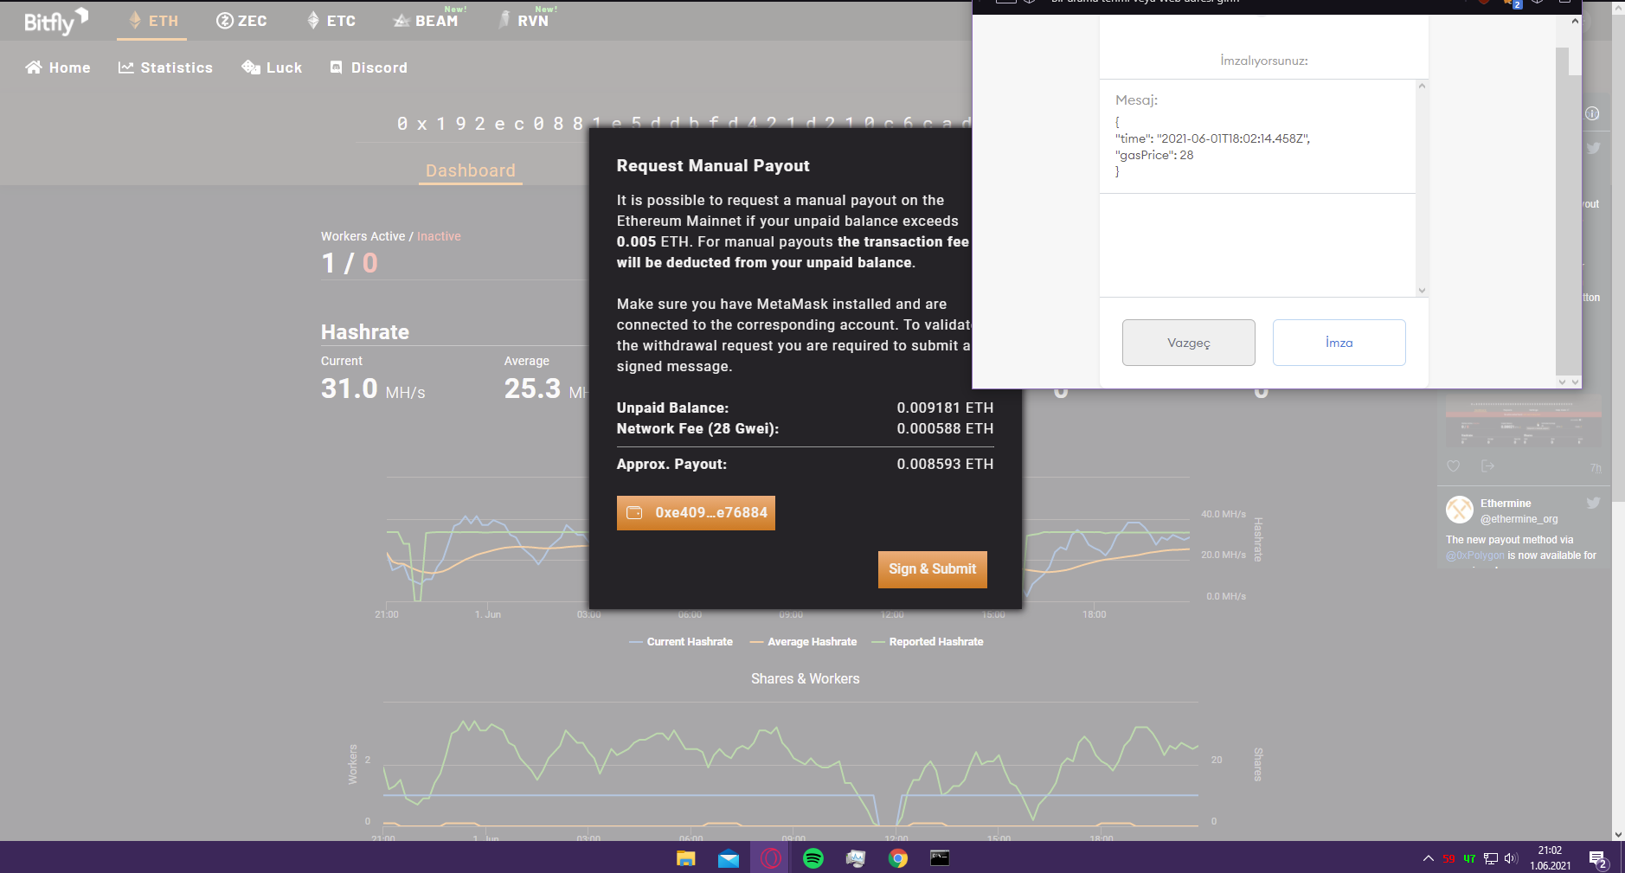The image size is (1625, 873).
Task: Toggle Current Hashrate legend series
Action: 681,642
